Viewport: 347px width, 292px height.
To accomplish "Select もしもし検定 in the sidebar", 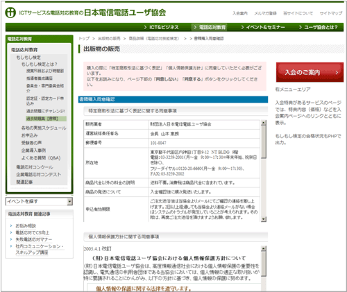I will point(28,58).
